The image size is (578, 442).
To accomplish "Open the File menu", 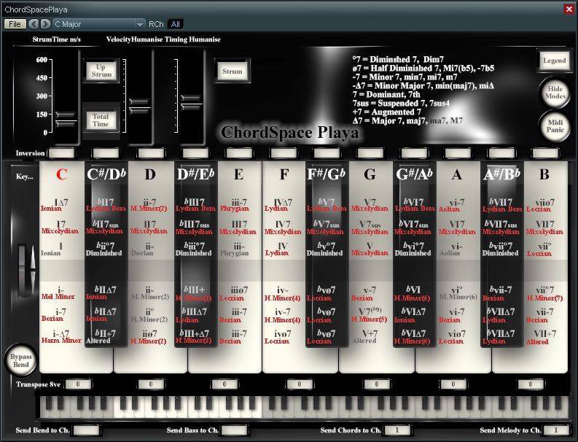I will tap(15, 24).
